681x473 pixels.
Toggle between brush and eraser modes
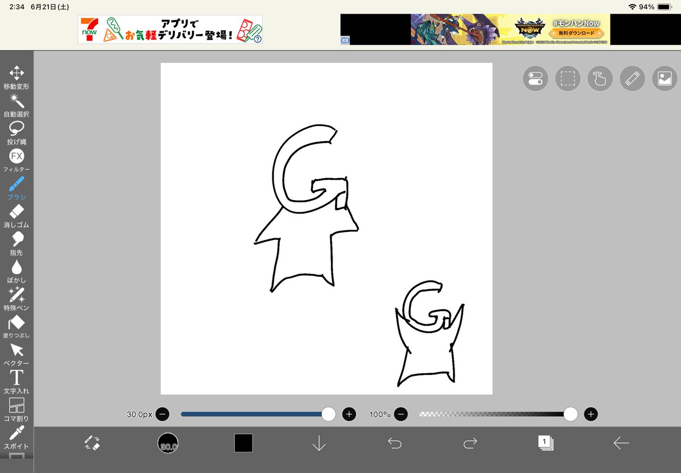93,444
